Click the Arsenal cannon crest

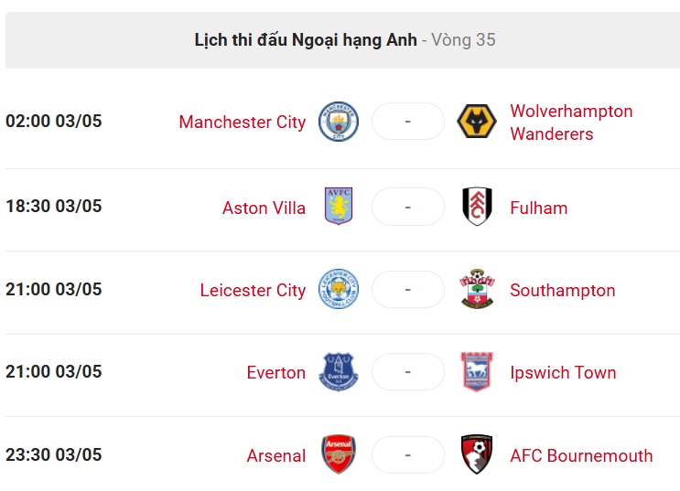pyautogui.click(x=339, y=454)
